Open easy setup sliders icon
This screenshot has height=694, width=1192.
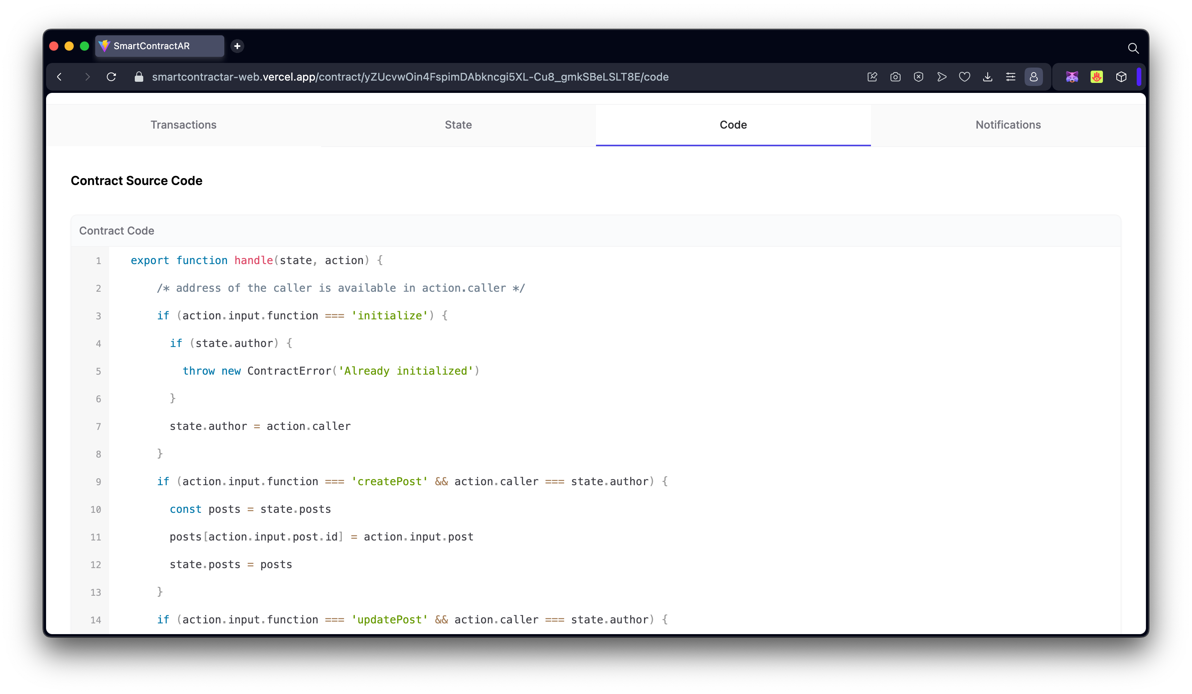coord(1010,77)
